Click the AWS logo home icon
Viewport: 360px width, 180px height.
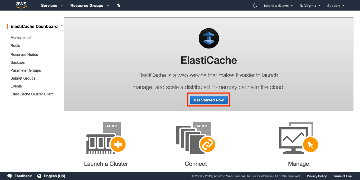[x=21, y=5]
